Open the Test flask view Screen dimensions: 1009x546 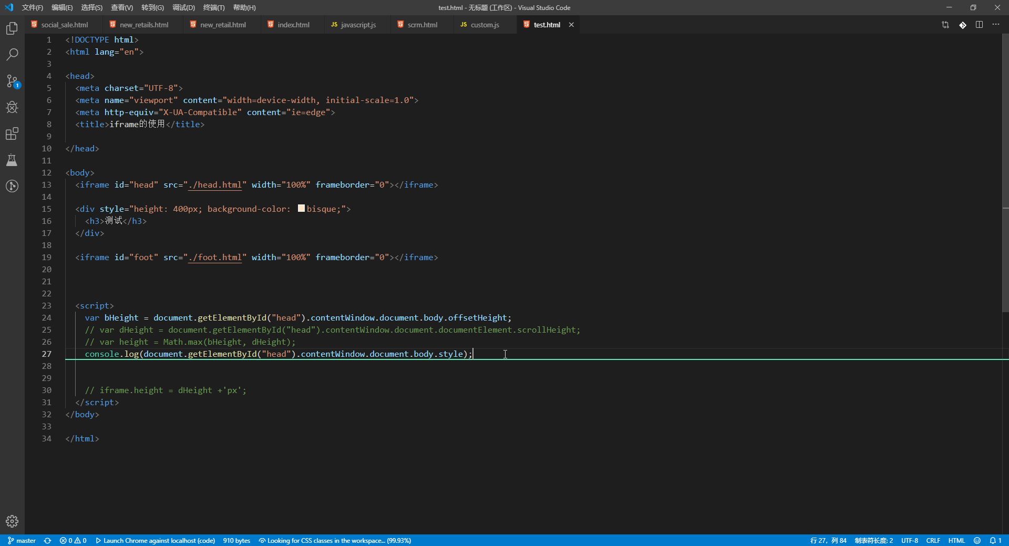[12, 160]
